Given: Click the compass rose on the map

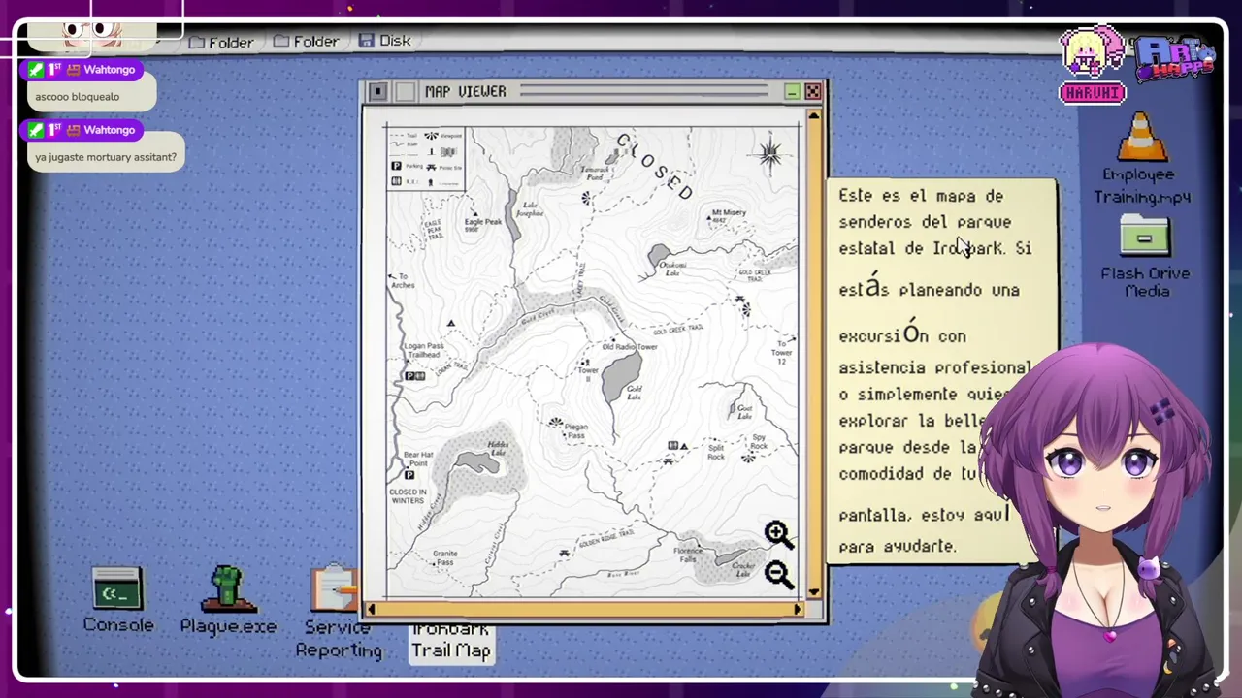Looking at the screenshot, I should [x=770, y=155].
